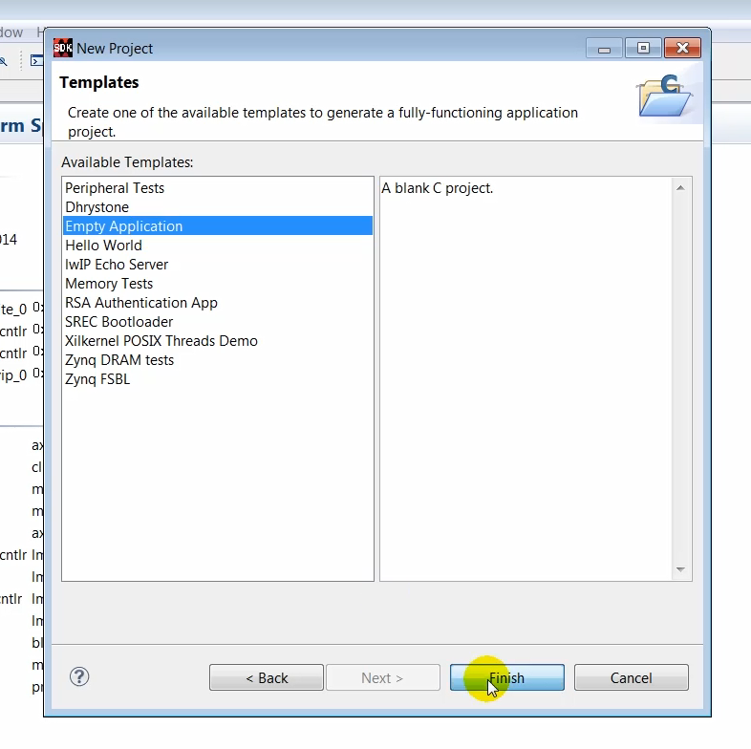Image resolution: width=751 pixels, height=749 pixels.
Task: Click the description pane scrollbar down arrow
Action: [x=680, y=570]
